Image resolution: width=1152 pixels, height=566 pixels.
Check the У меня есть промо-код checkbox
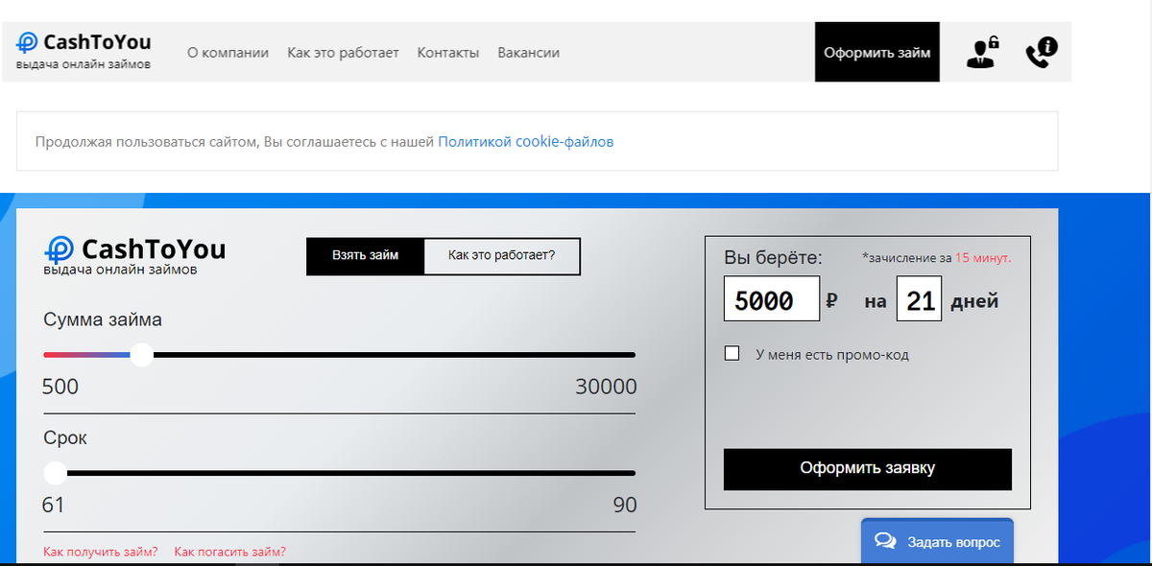[x=732, y=354]
